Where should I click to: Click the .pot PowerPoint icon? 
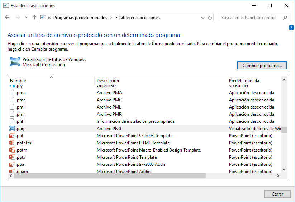(x=12, y=135)
